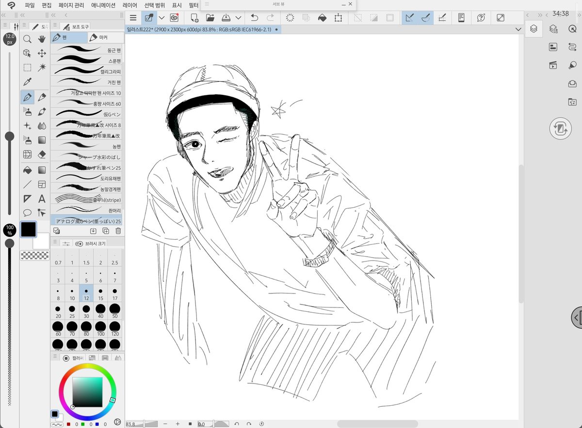Viewport: 582px width, 428px height.
Task: Open the 애니메이션 menu
Action: [x=103, y=5]
